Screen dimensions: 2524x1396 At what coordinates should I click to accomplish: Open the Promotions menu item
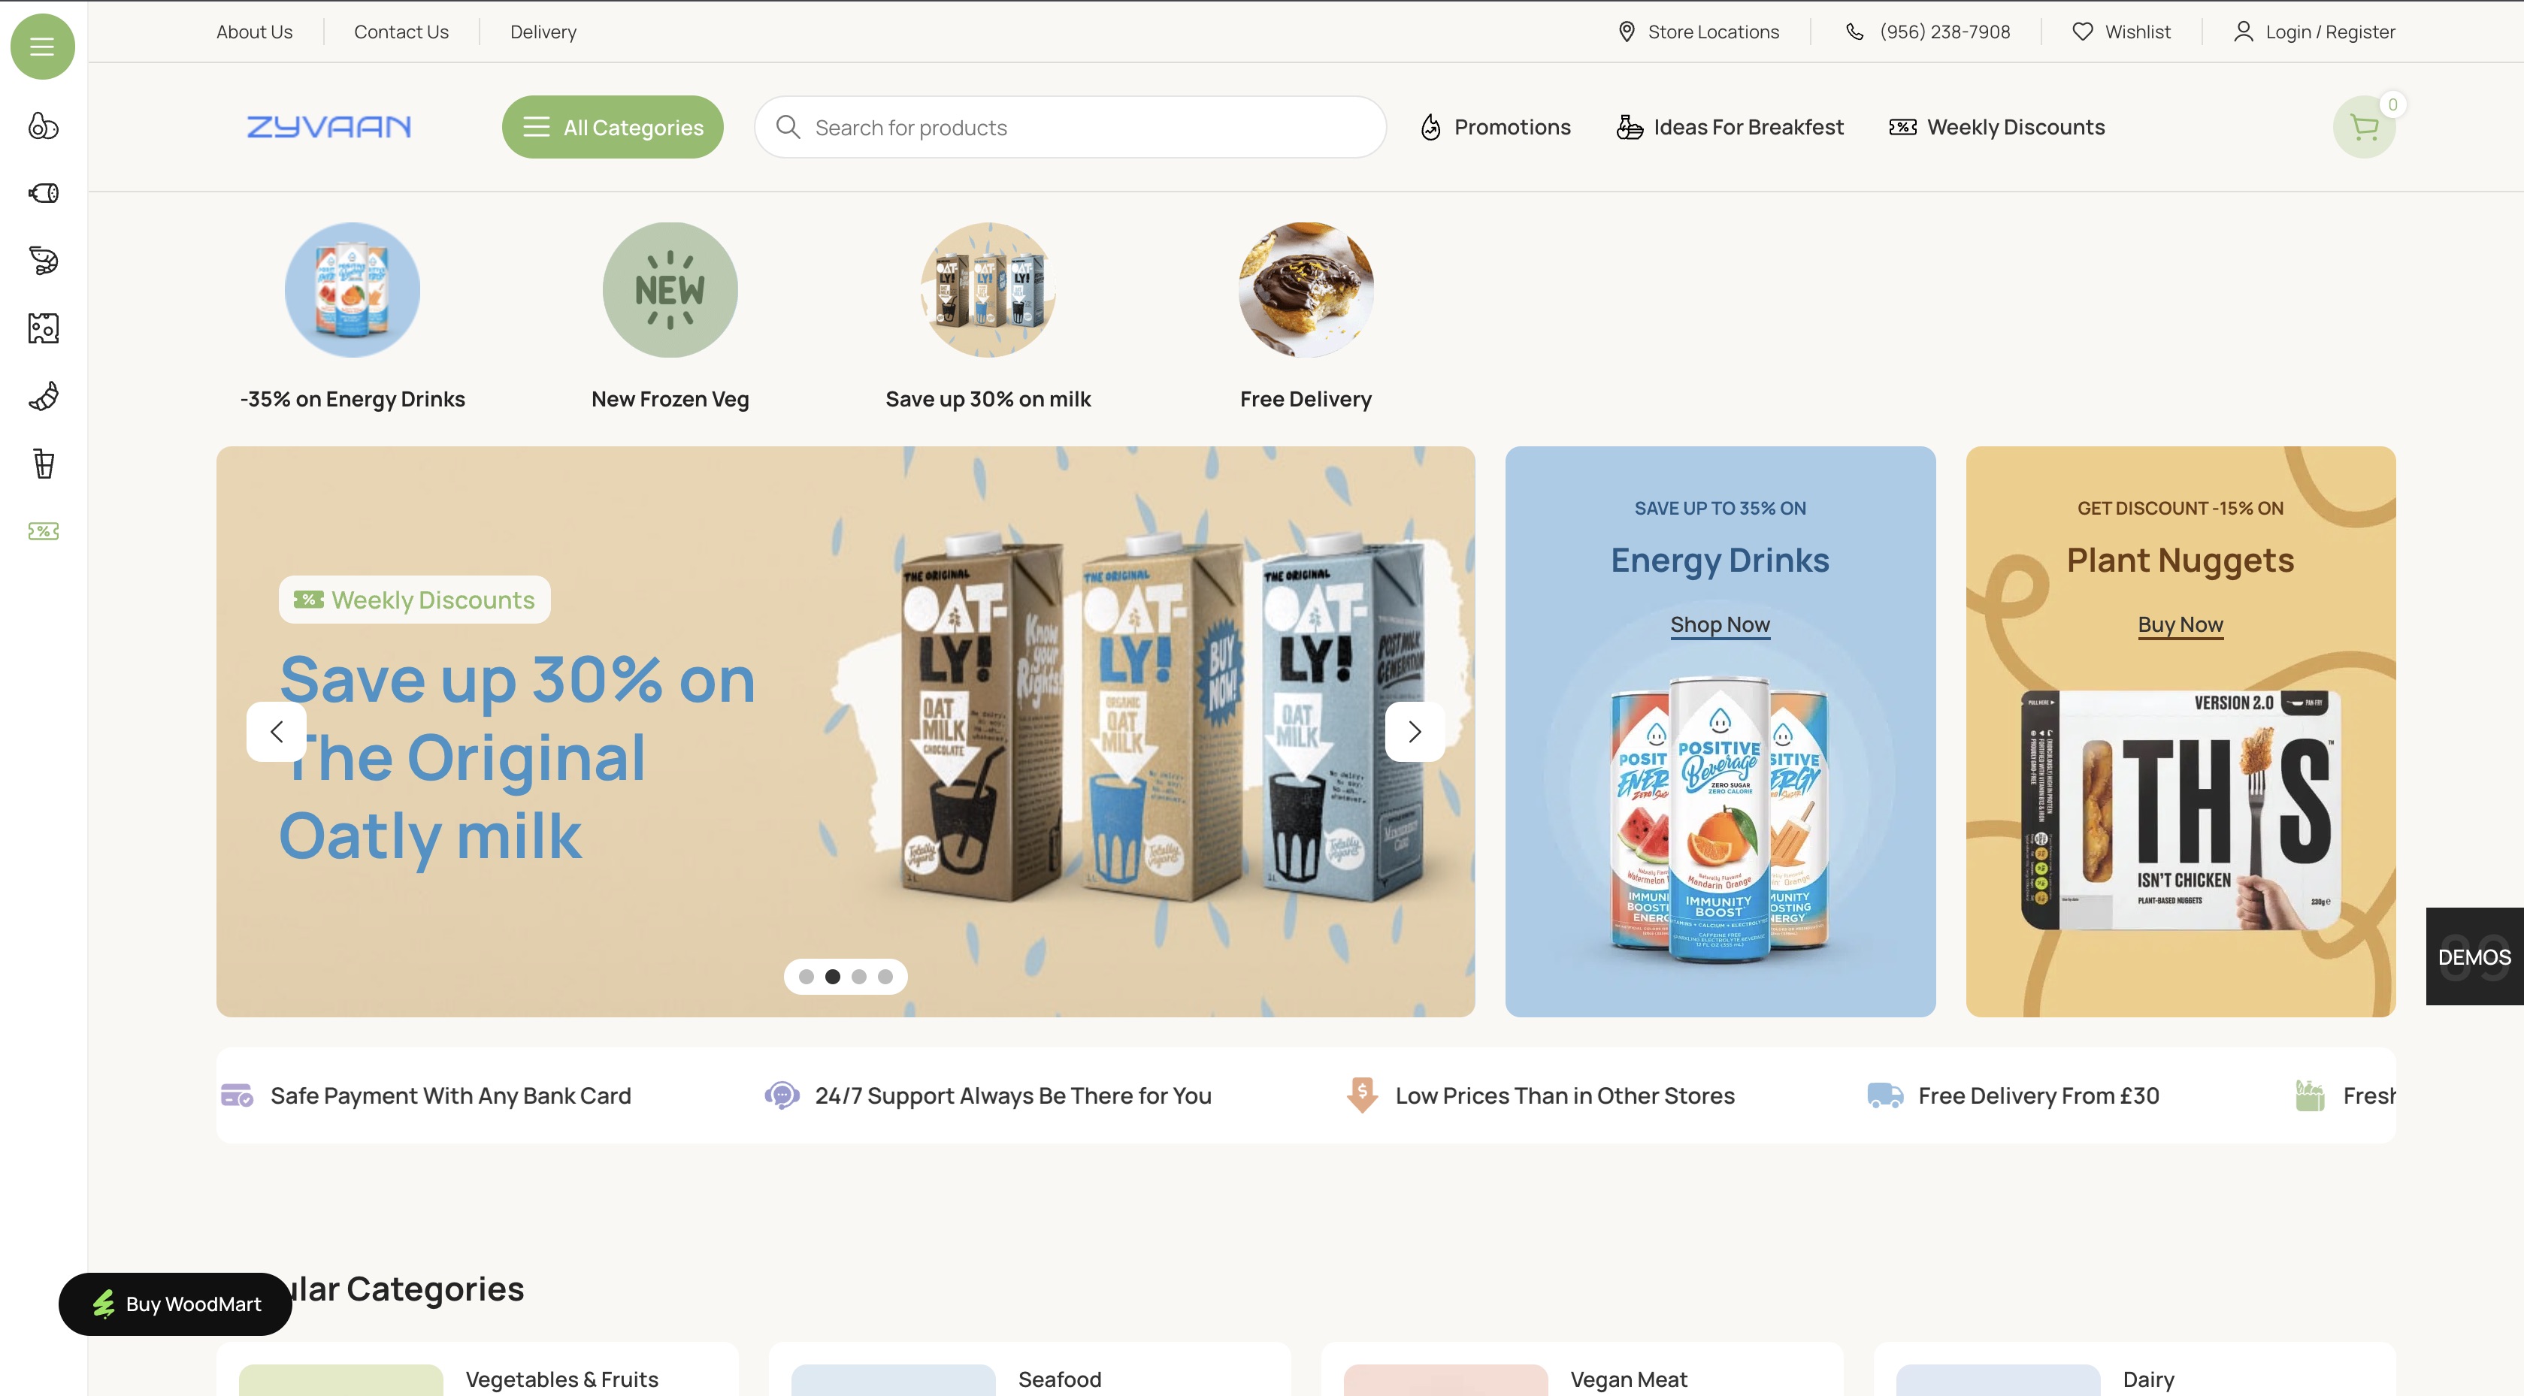(x=1495, y=128)
